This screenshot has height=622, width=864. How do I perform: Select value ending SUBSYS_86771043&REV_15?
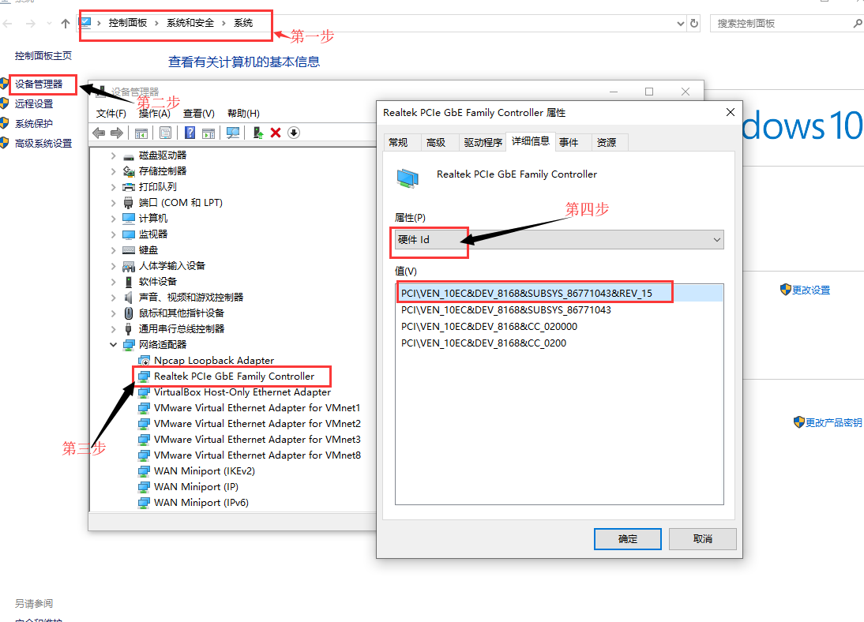point(559,294)
